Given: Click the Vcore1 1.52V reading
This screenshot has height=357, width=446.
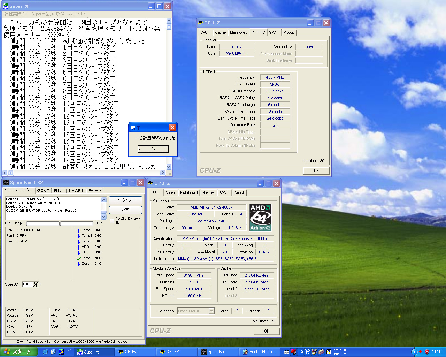Looking at the screenshot, I should click(20, 310).
